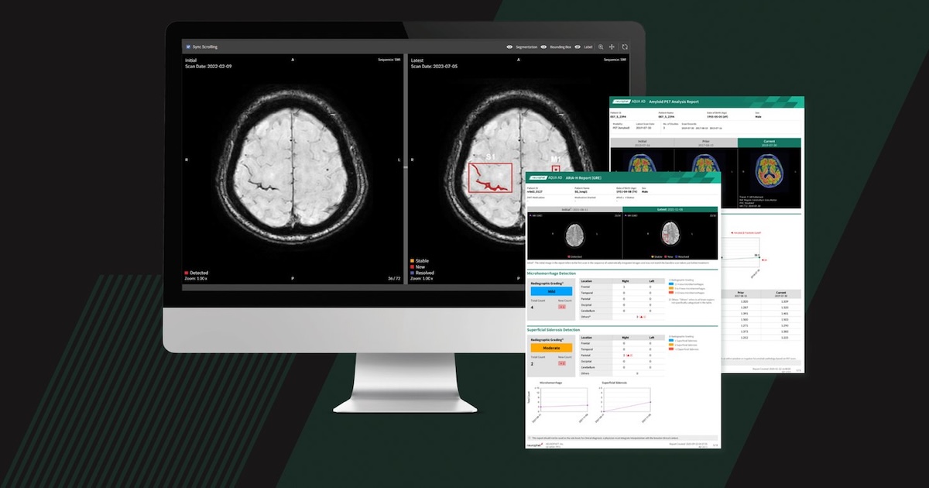Select the pan tool in the toolbar
Screen dimensions: 929x488
coord(613,47)
